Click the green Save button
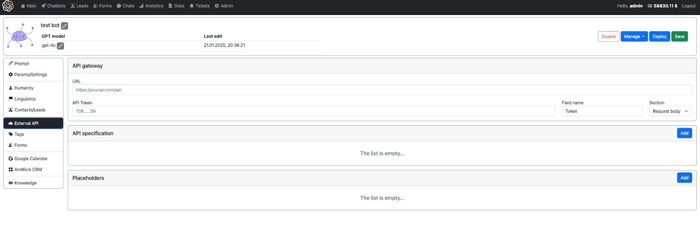This screenshot has height=232, width=700. tap(679, 36)
